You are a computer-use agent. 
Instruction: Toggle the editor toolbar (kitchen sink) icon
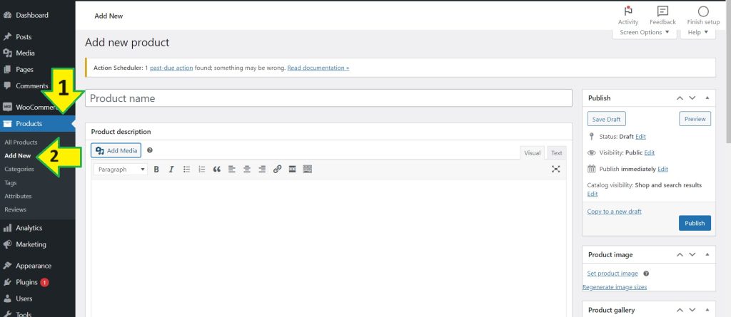307,170
